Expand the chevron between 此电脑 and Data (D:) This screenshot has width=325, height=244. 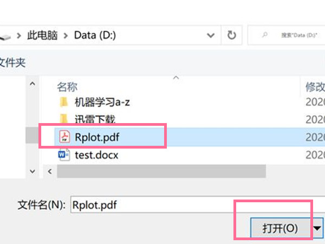click(66, 36)
